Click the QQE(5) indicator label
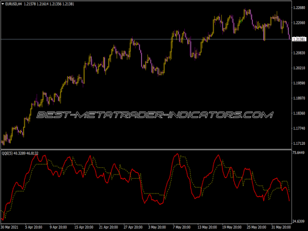 click(8, 153)
